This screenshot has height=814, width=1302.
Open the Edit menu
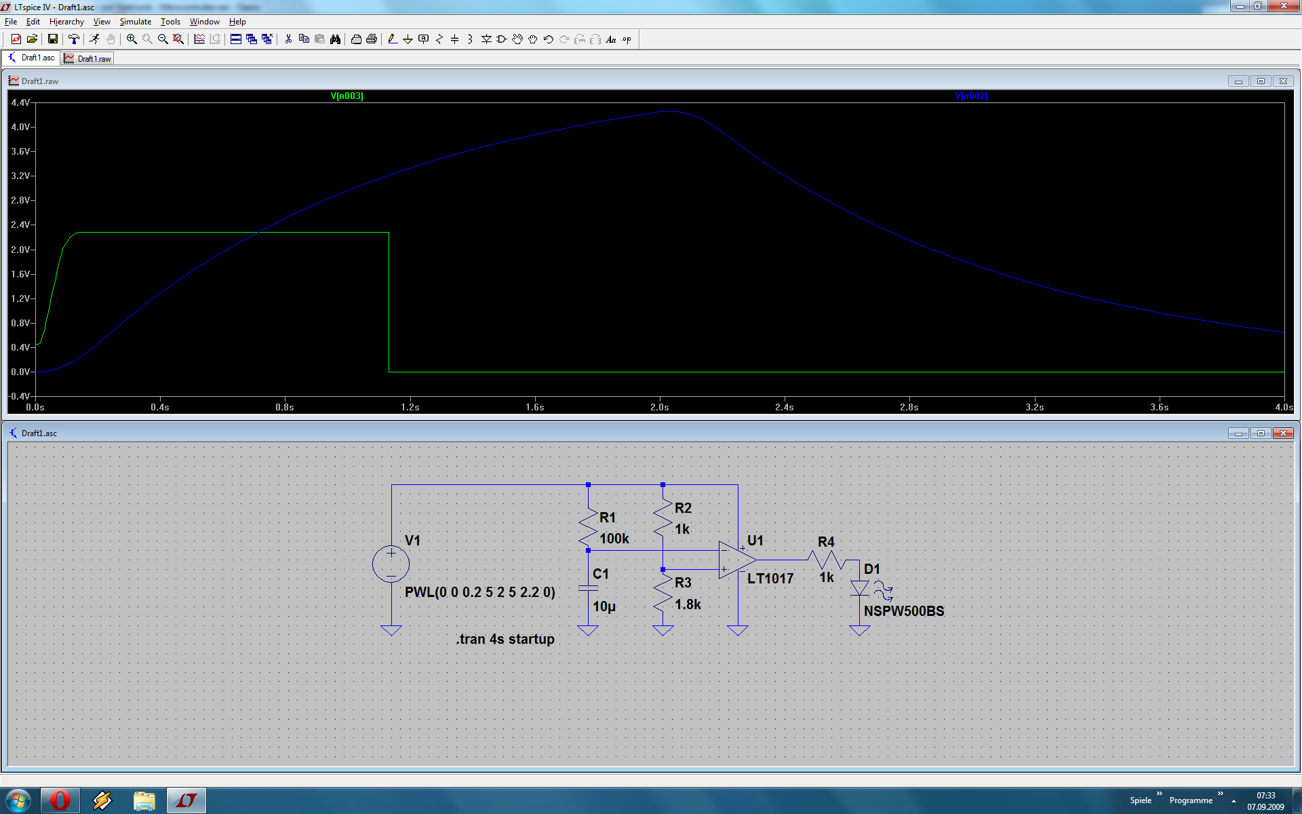click(33, 22)
